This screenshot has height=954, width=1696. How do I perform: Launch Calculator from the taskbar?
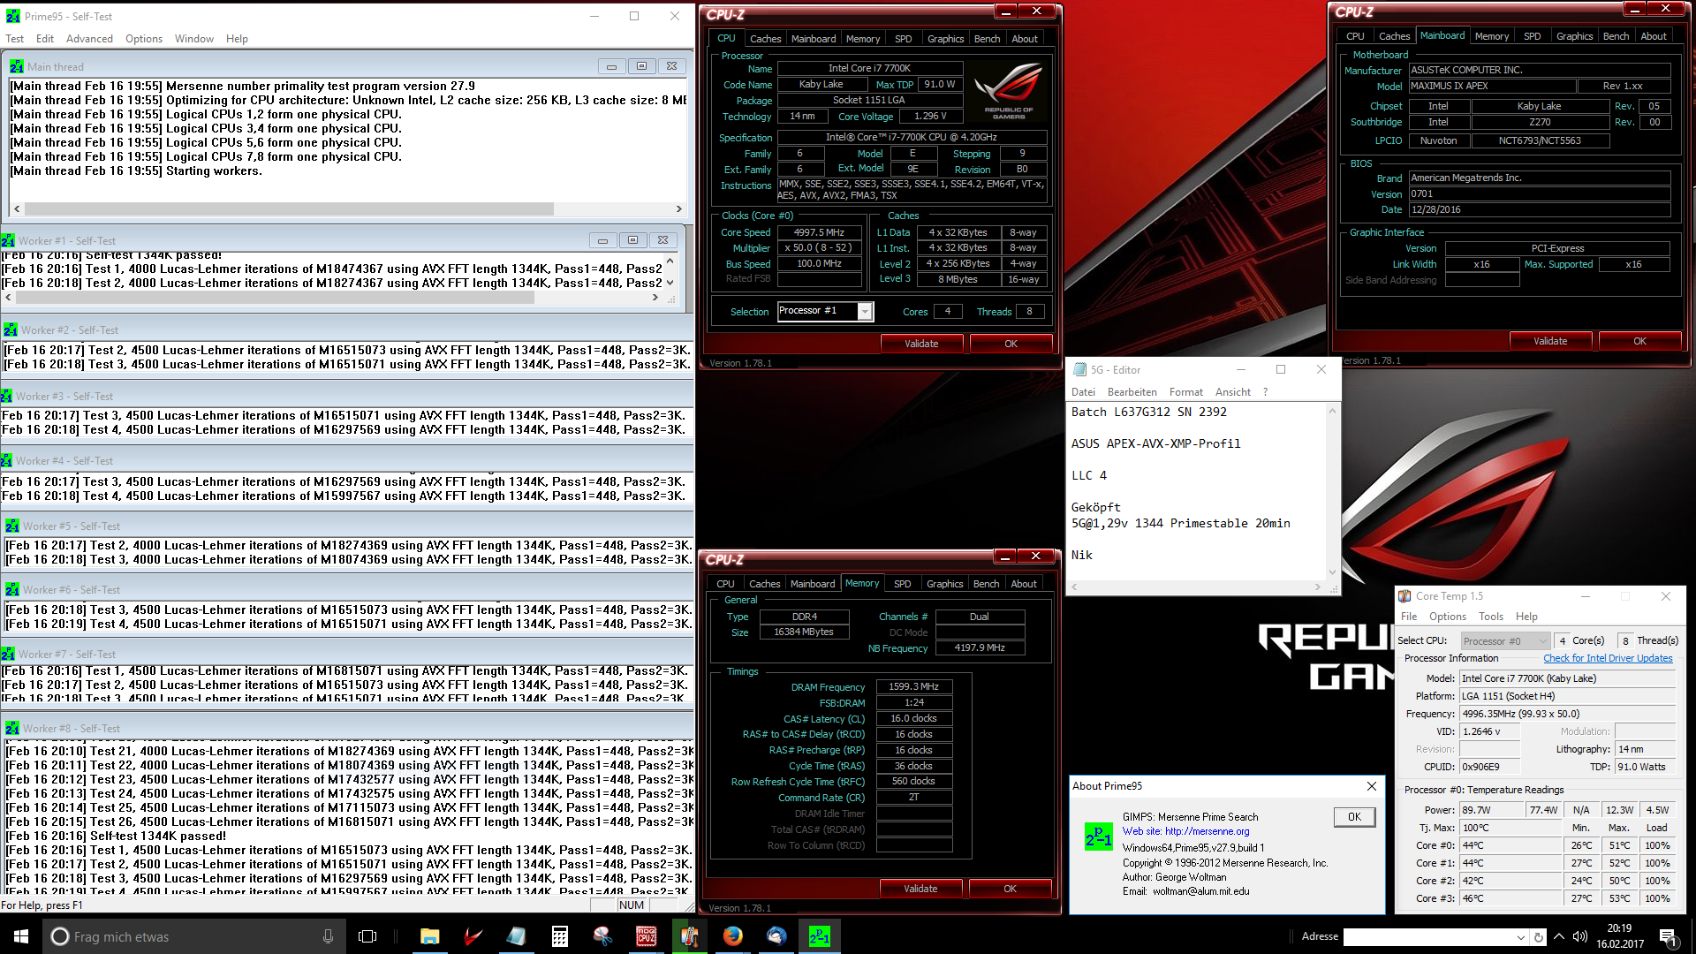(x=559, y=936)
